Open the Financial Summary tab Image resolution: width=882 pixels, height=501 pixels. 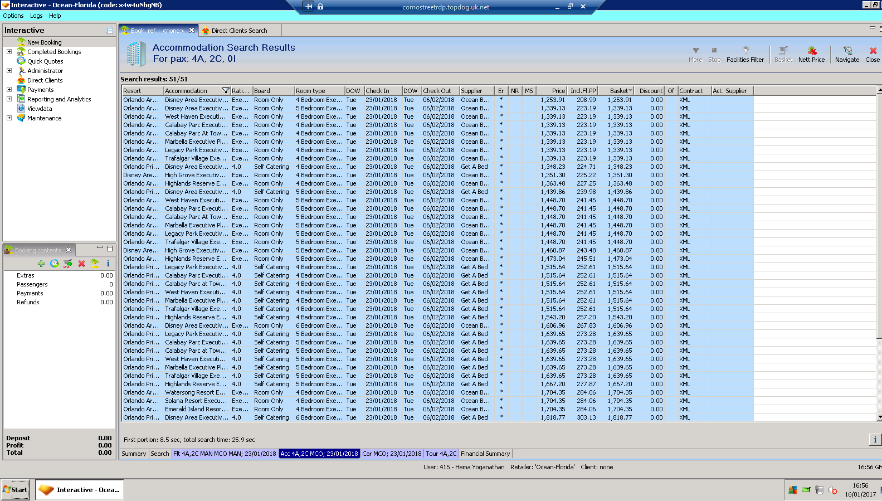tap(485, 454)
